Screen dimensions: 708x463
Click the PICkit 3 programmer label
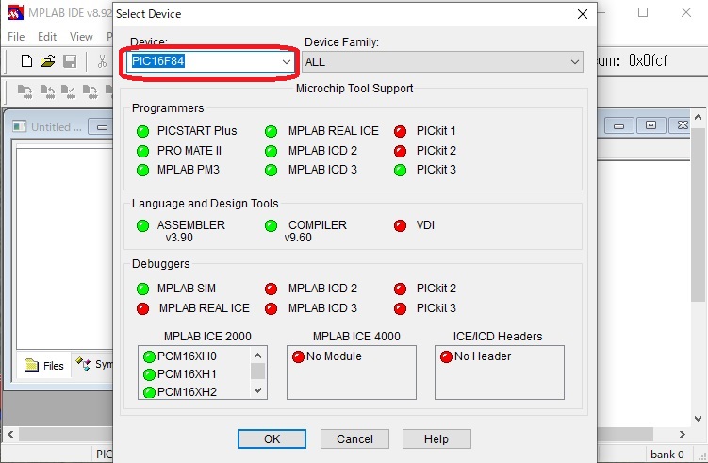(x=436, y=170)
